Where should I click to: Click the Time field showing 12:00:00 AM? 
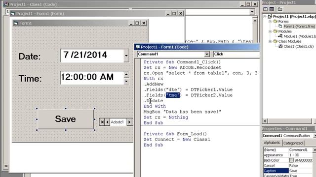click(x=92, y=78)
